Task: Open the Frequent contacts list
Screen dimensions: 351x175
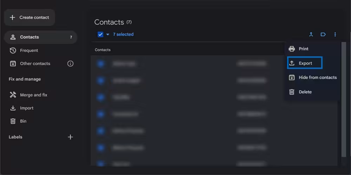Action: tap(29, 50)
